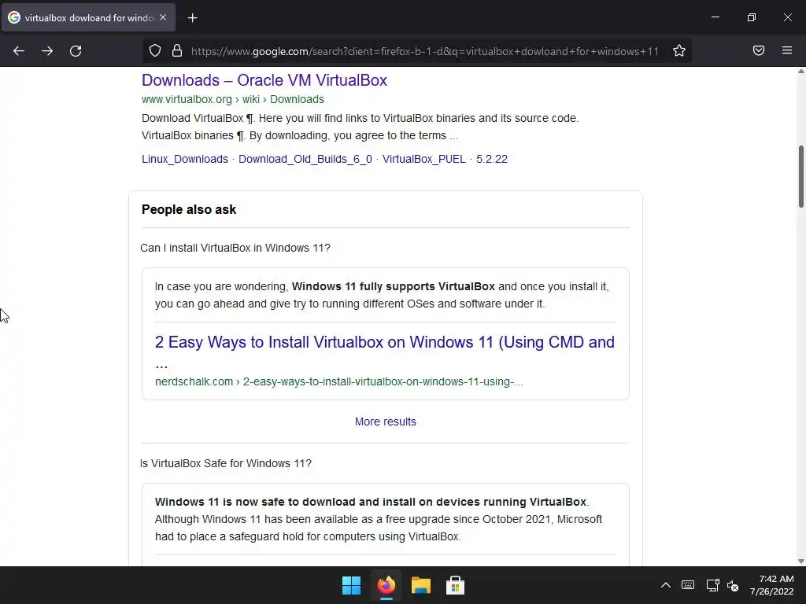Show hidden system tray icons
Viewport: 806px width, 604px height.
click(665, 585)
